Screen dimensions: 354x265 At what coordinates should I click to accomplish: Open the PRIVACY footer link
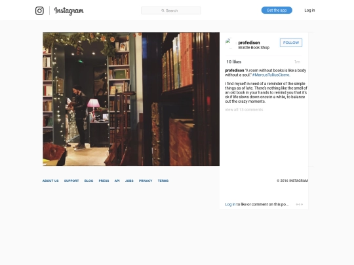(146, 181)
